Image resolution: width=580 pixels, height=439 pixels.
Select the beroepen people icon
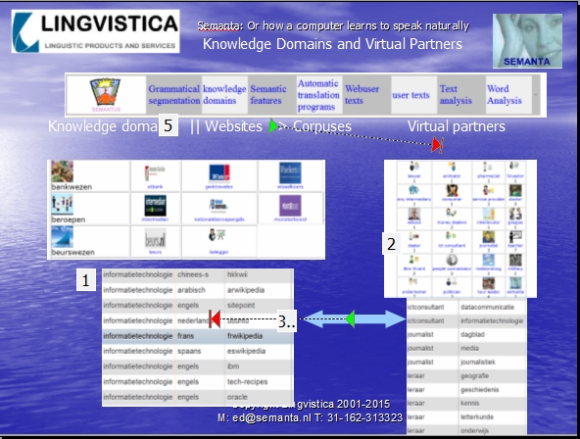[x=62, y=205]
